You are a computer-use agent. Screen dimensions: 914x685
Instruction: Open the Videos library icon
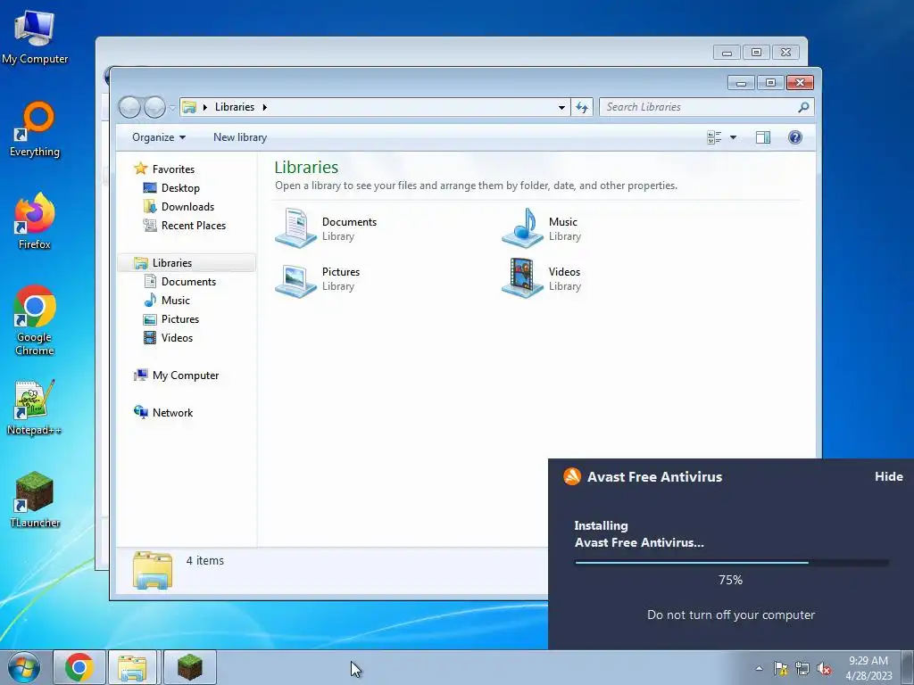click(523, 278)
